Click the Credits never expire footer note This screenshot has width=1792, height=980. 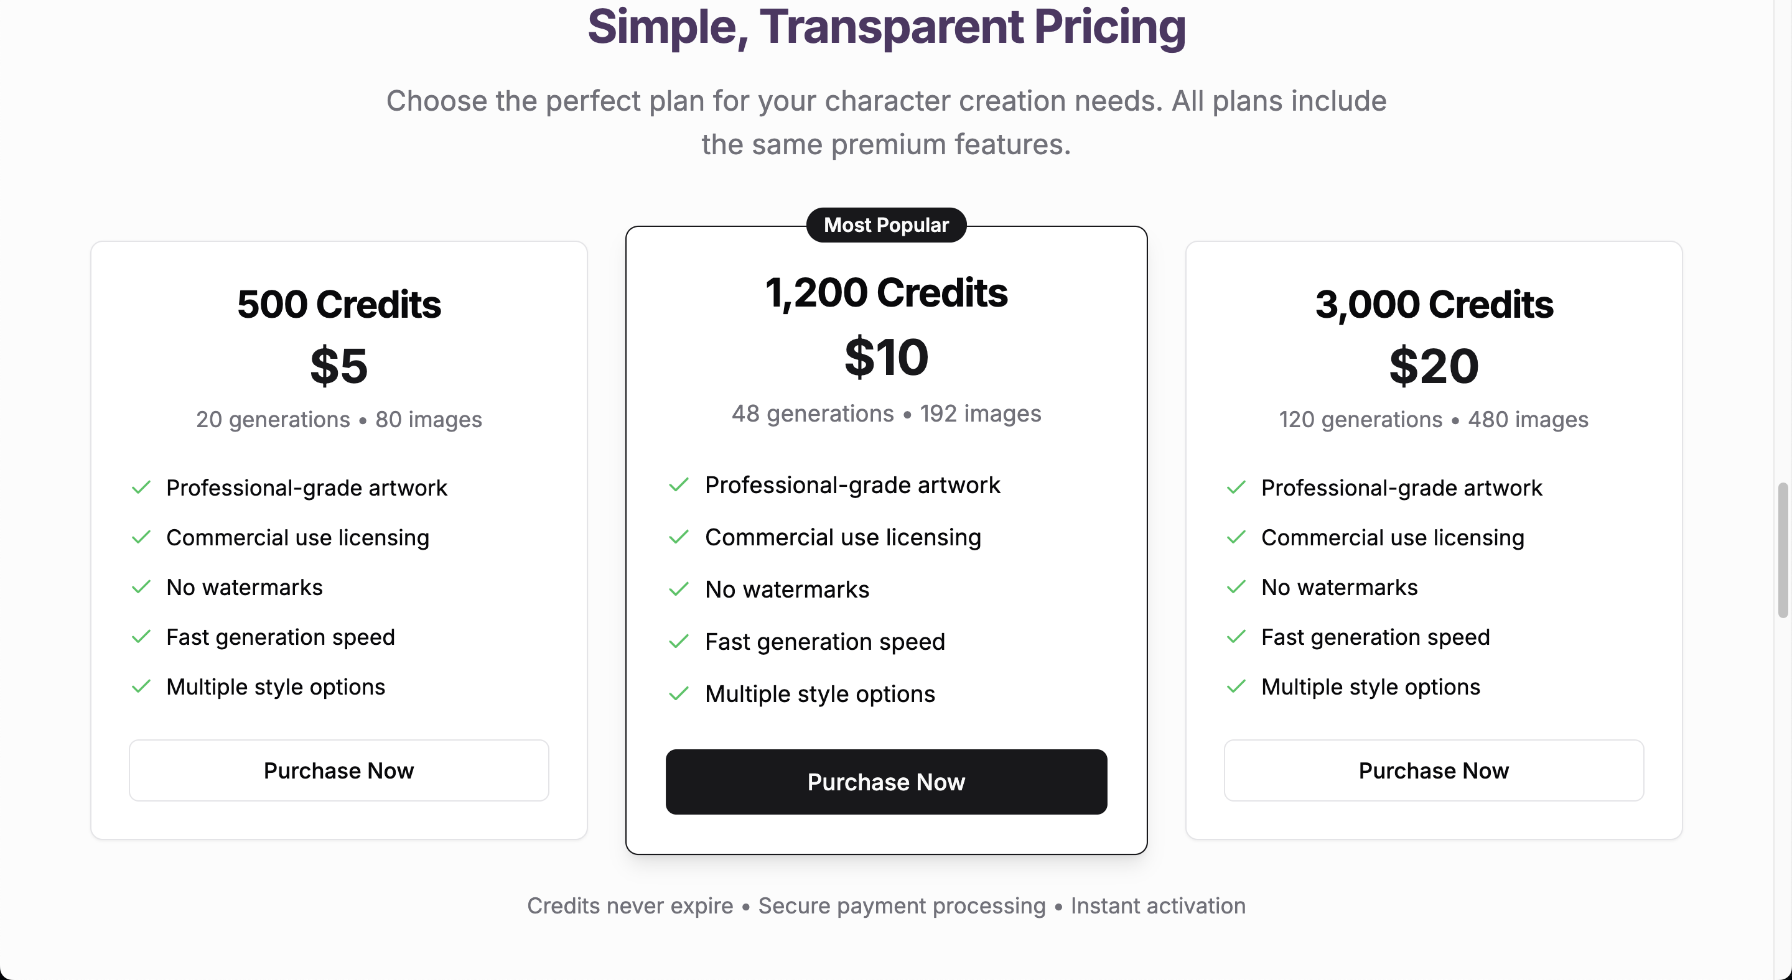(630, 905)
